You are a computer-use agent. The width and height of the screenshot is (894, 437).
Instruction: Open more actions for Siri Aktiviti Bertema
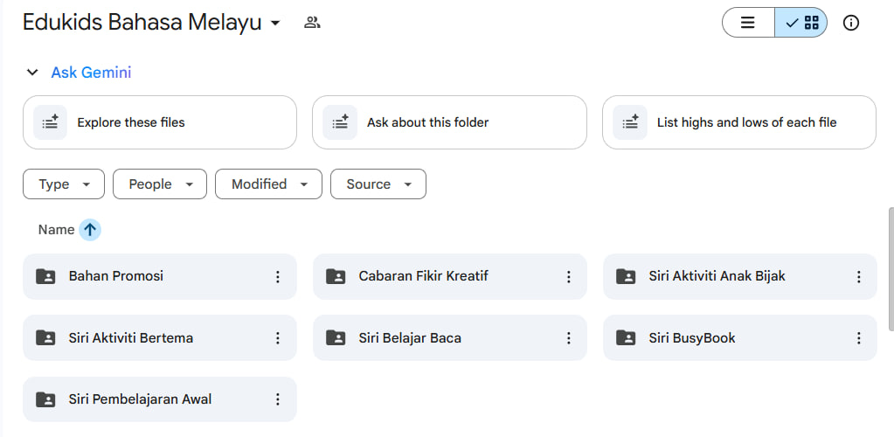coord(278,338)
